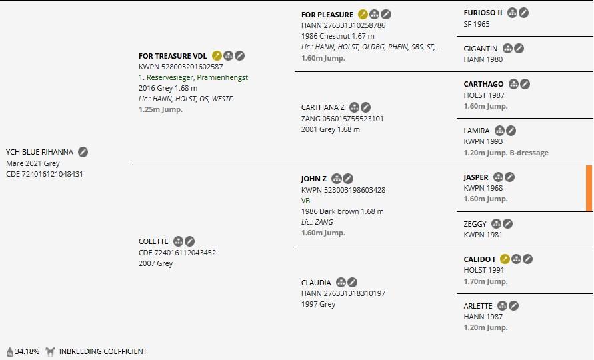Click the gold semen icon beside FOR PLEASURE
Image resolution: width=594 pixels, height=360 pixels.
click(x=363, y=15)
